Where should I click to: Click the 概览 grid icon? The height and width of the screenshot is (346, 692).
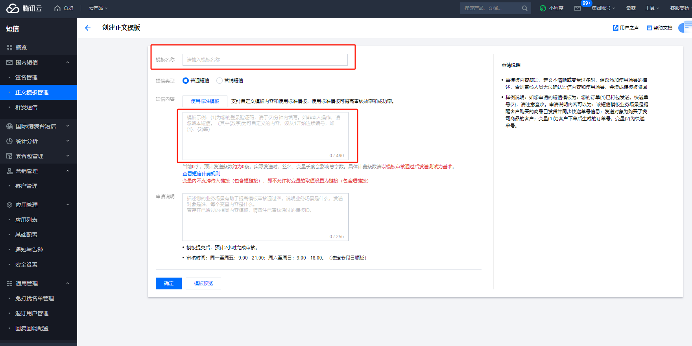[x=9, y=48]
